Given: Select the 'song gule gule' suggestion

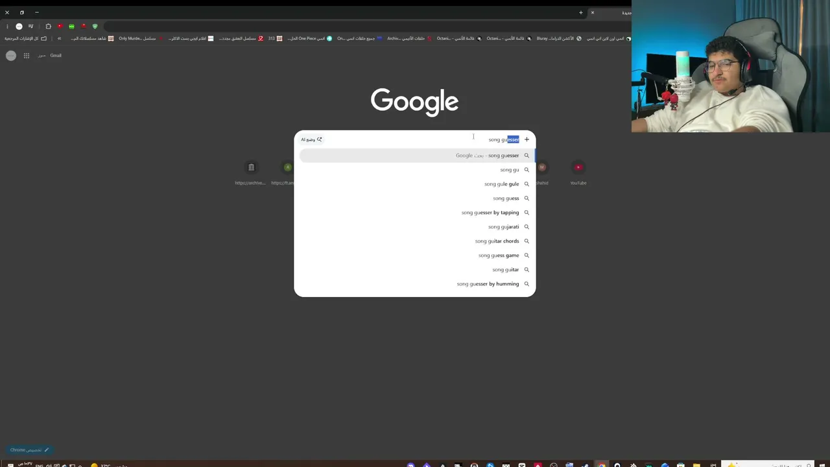Looking at the screenshot, I should [x=415, y=184].
